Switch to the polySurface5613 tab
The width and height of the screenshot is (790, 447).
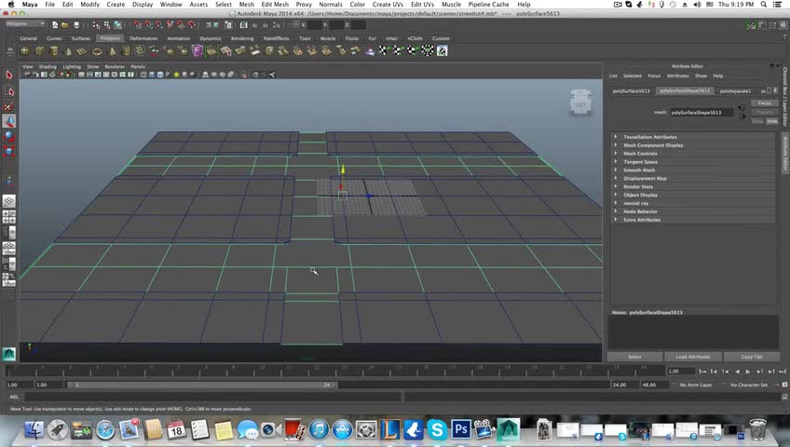(x=631, y=91)
